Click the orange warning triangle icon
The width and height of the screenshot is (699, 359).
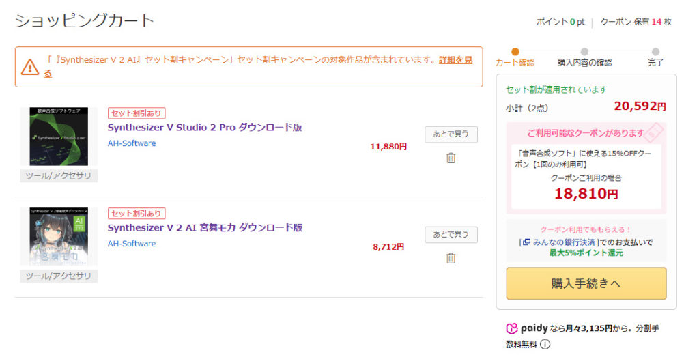[x=30, y=67]
